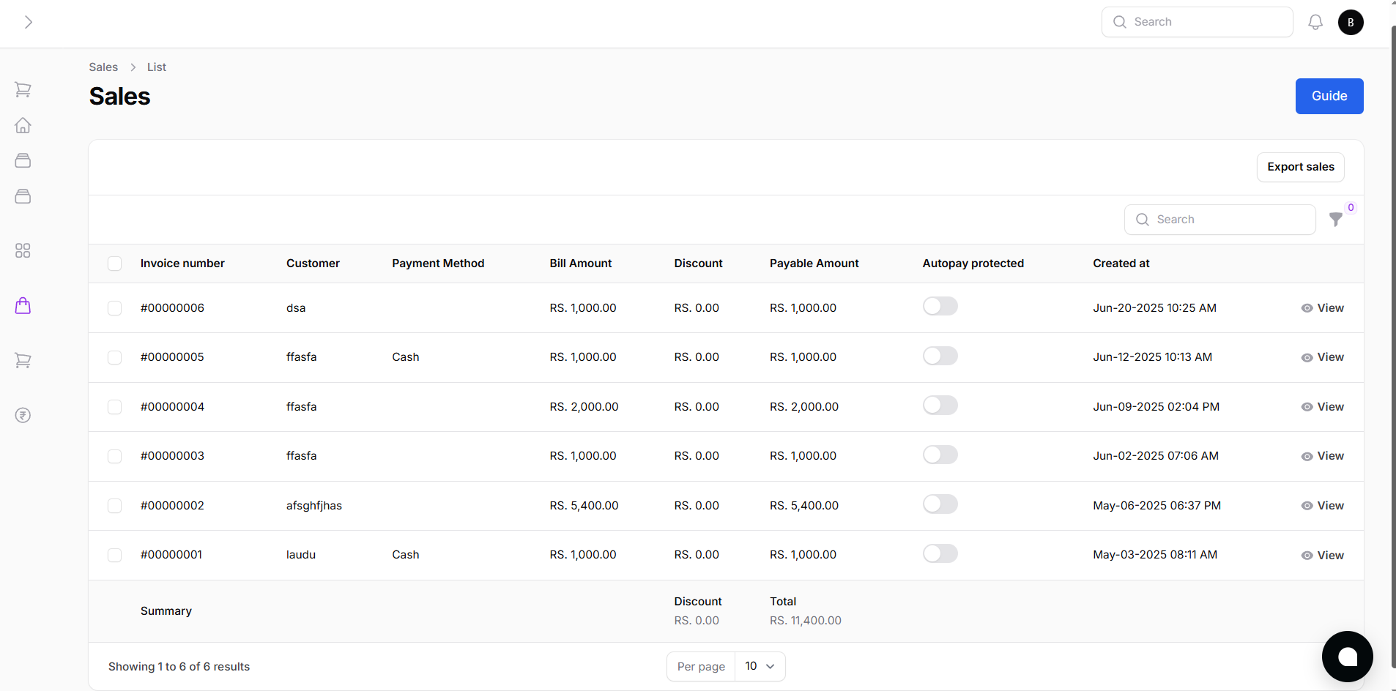
Task: Go to the Home icon in sidebar
Action: point(23,125)
